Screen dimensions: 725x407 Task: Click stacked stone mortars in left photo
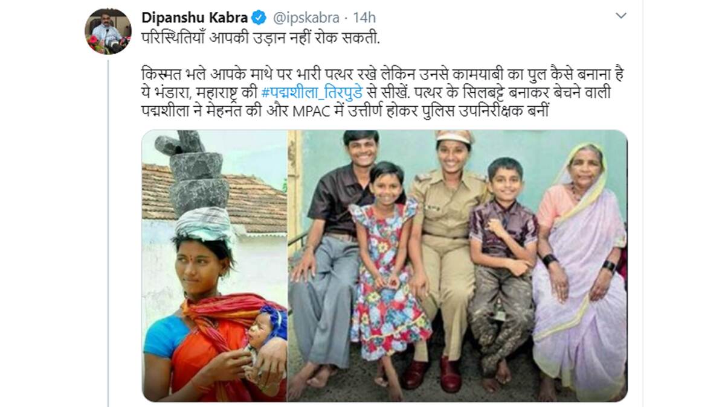tap(193, 170)
